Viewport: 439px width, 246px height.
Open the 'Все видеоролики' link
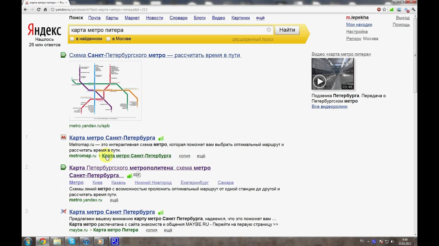(x=329, y=107)
